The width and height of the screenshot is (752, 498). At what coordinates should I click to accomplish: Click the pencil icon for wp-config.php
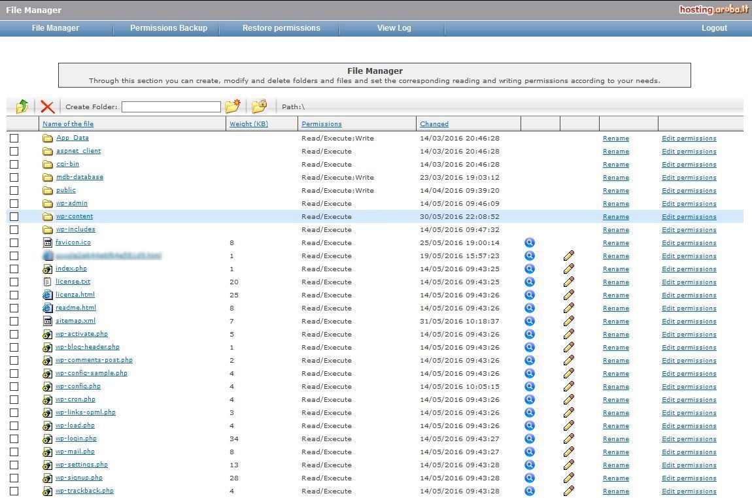(569, 386)
